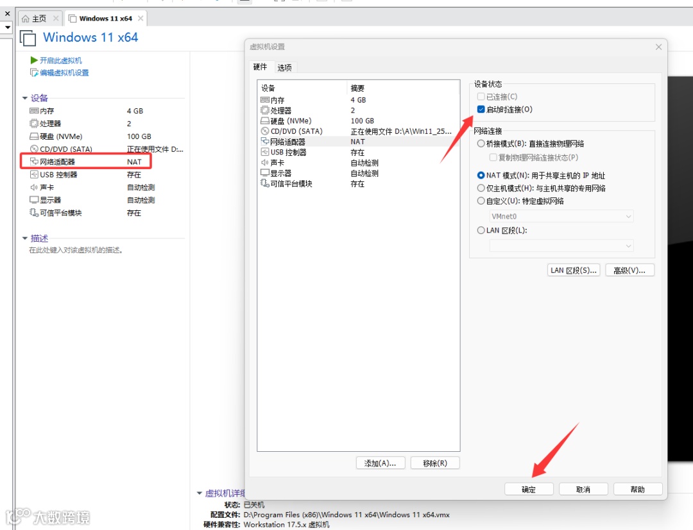Switch to the 硬件 tab
This screenshot has width=693, height=530.
click(x=261, y=67)
